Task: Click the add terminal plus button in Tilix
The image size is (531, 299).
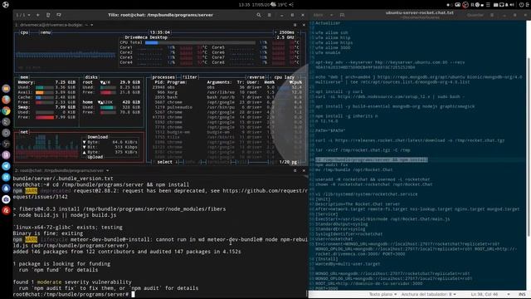Action: coord(37,15)
